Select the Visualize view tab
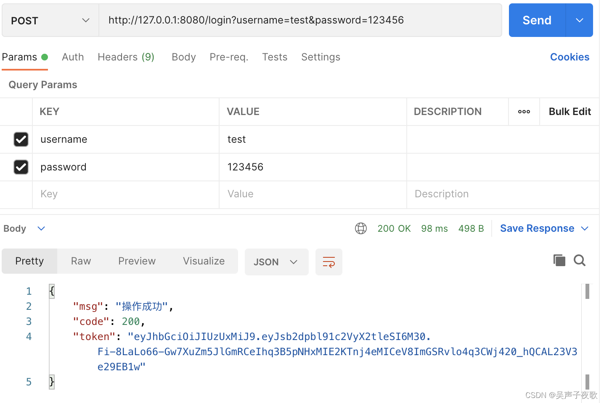Image resolution: width=604 pixels, height=403 pixels. point(204,261)
